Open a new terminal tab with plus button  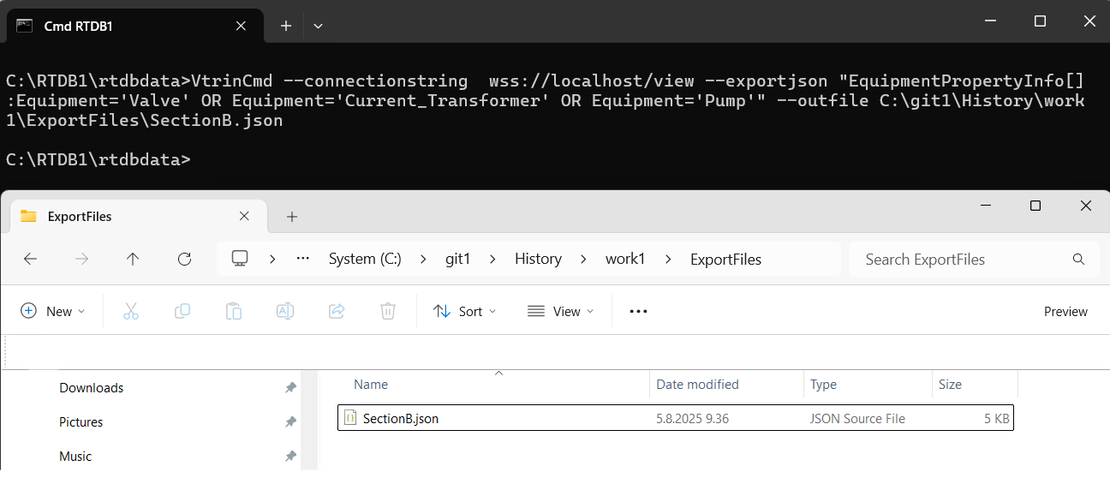point(286,26)
